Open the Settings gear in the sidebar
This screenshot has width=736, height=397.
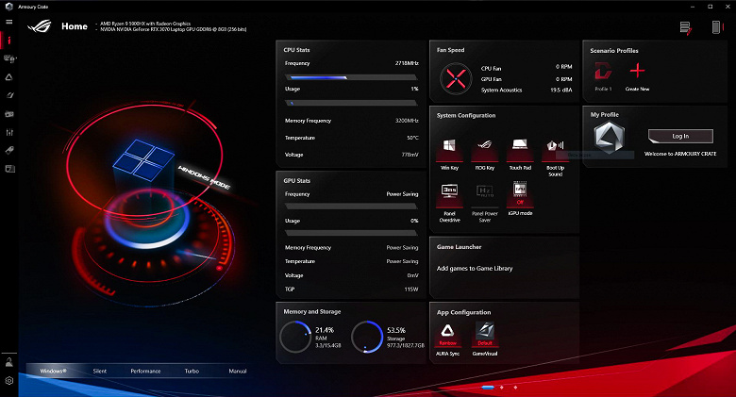pyautogui.click(x=9, y=380)
